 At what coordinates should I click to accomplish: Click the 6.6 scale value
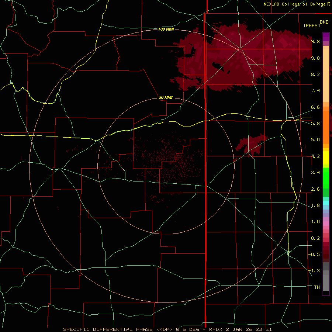[315, 107]
